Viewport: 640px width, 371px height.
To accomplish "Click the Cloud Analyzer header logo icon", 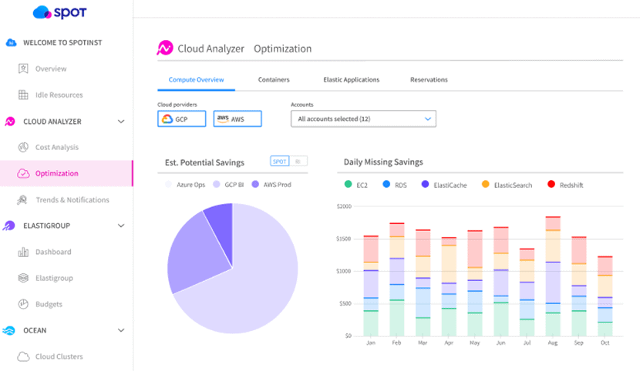I will [x=165, y=48].
